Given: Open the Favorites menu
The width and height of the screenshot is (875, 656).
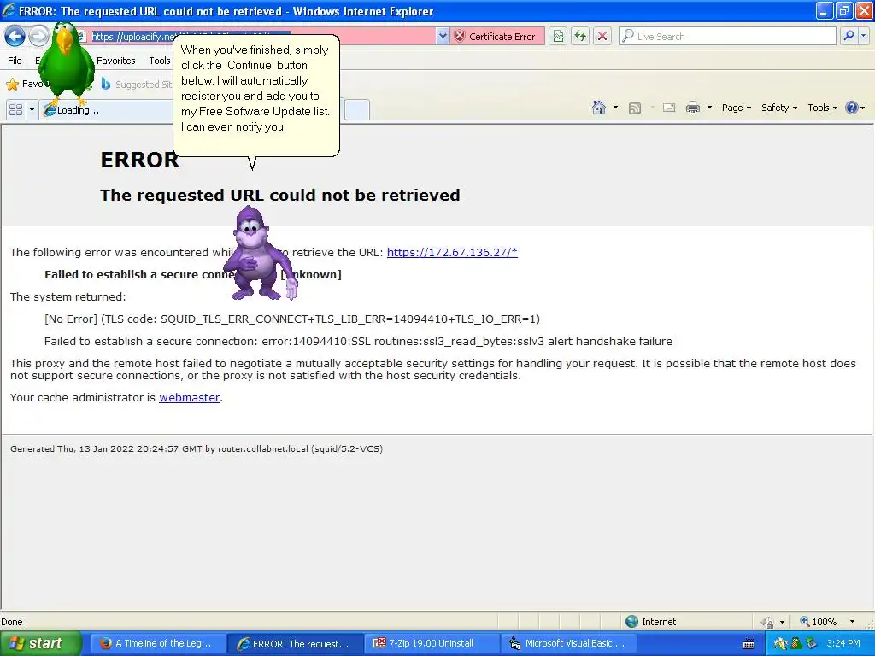Looking at the screenshot, I should (115, 61).
